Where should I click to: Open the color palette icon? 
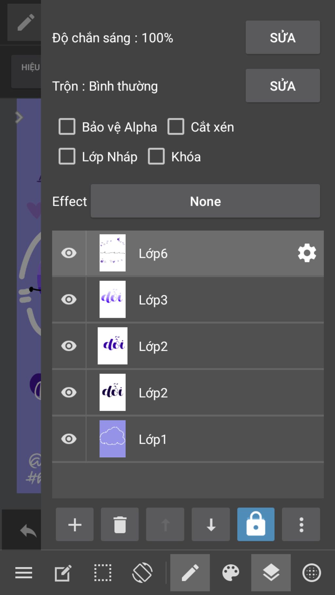(231, 573)
